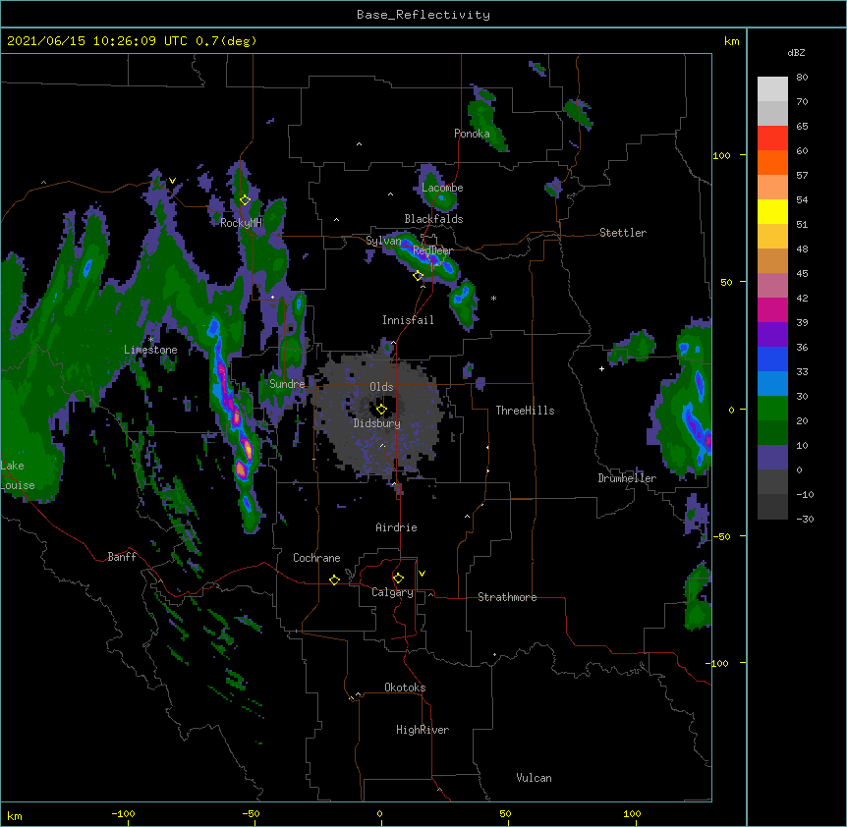The image size is (847, 827).
Task: Click the Limestone label
Action: [150, 350]
